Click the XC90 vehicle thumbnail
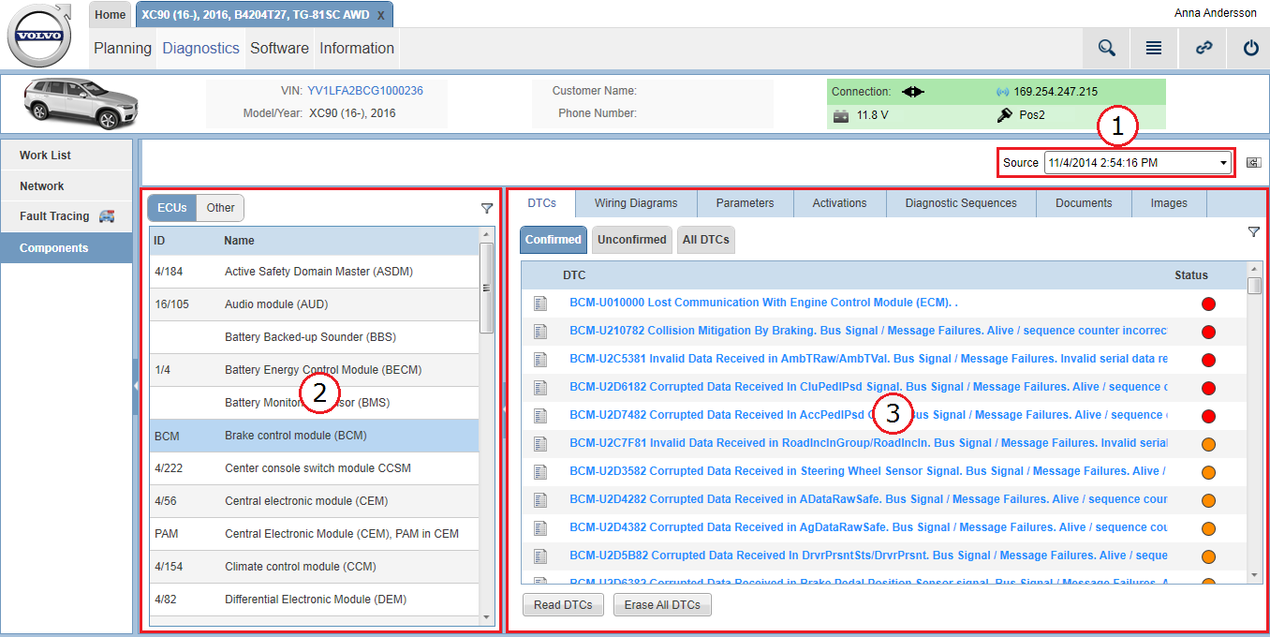 [x=80, y=103]
